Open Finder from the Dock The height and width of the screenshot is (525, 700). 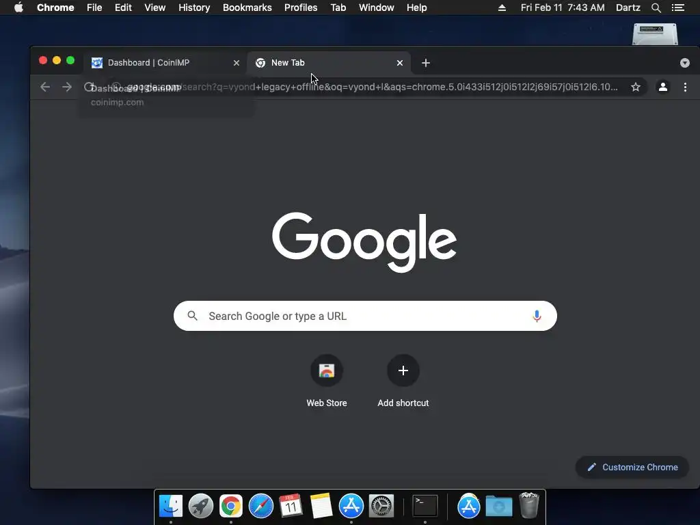171,506
